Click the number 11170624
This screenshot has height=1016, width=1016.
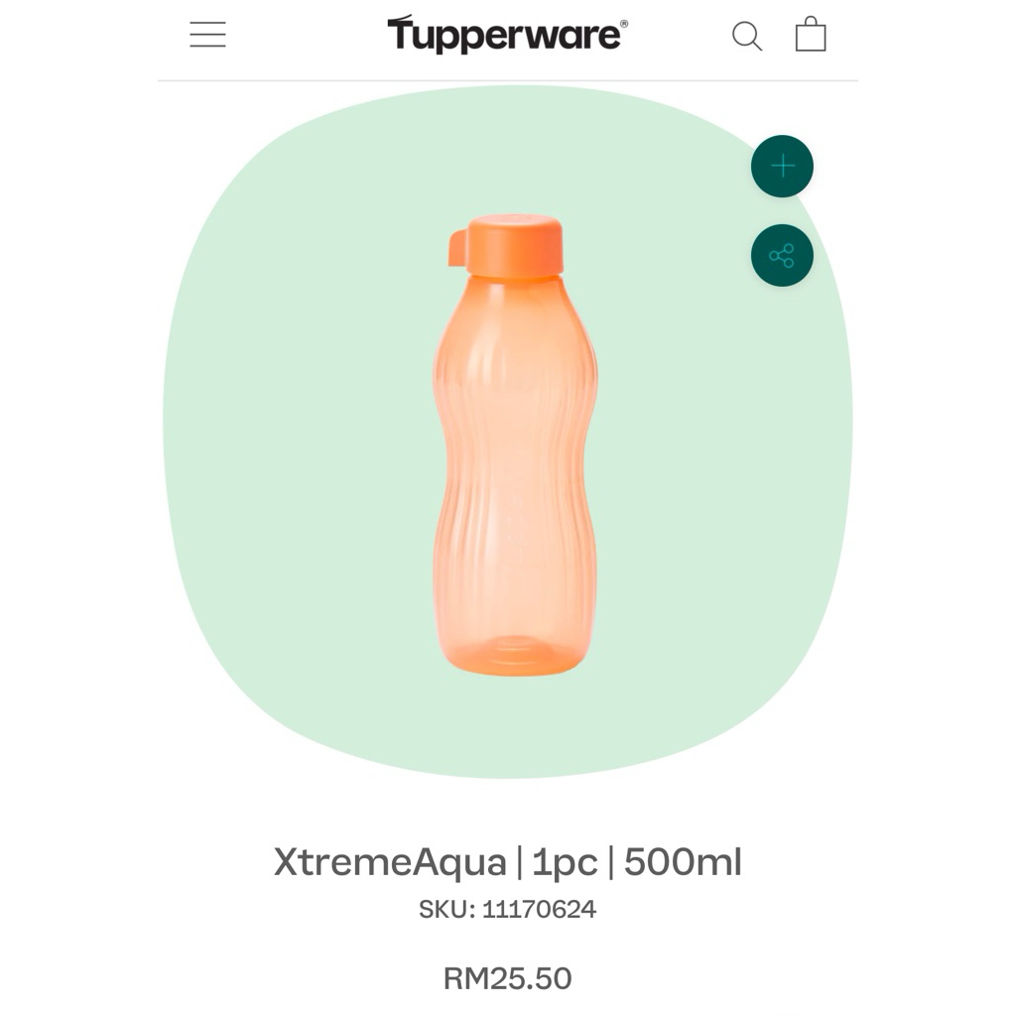click(x=539, y=909)
